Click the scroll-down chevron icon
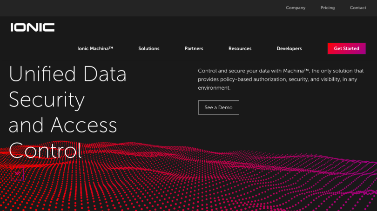Image resolution: width=377 pixels, height=211 pixels. click(x=17, y=173)
